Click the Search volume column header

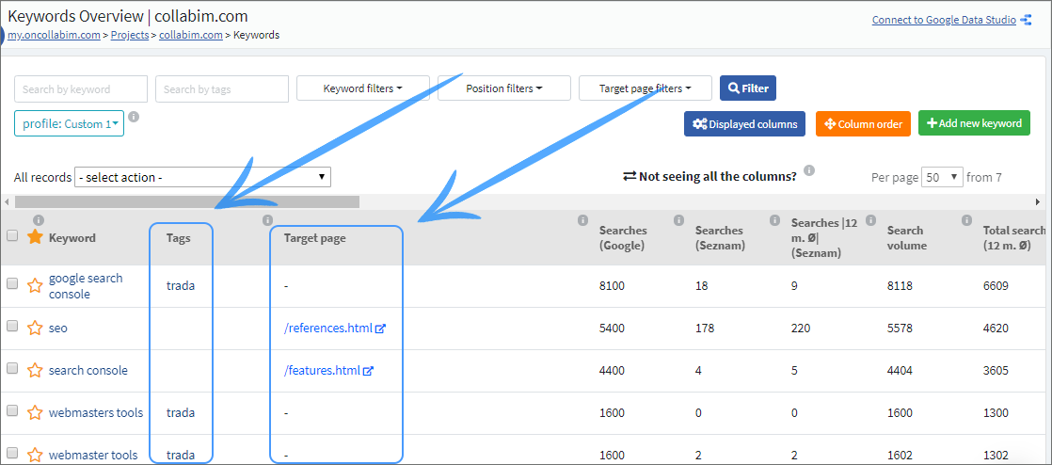tap(907, 237)
